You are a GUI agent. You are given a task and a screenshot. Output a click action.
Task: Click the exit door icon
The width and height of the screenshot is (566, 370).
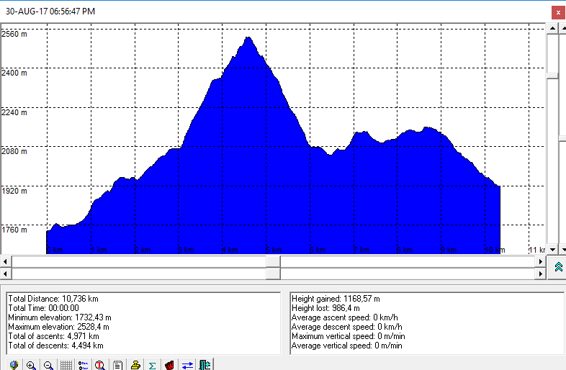coord(205,365)
